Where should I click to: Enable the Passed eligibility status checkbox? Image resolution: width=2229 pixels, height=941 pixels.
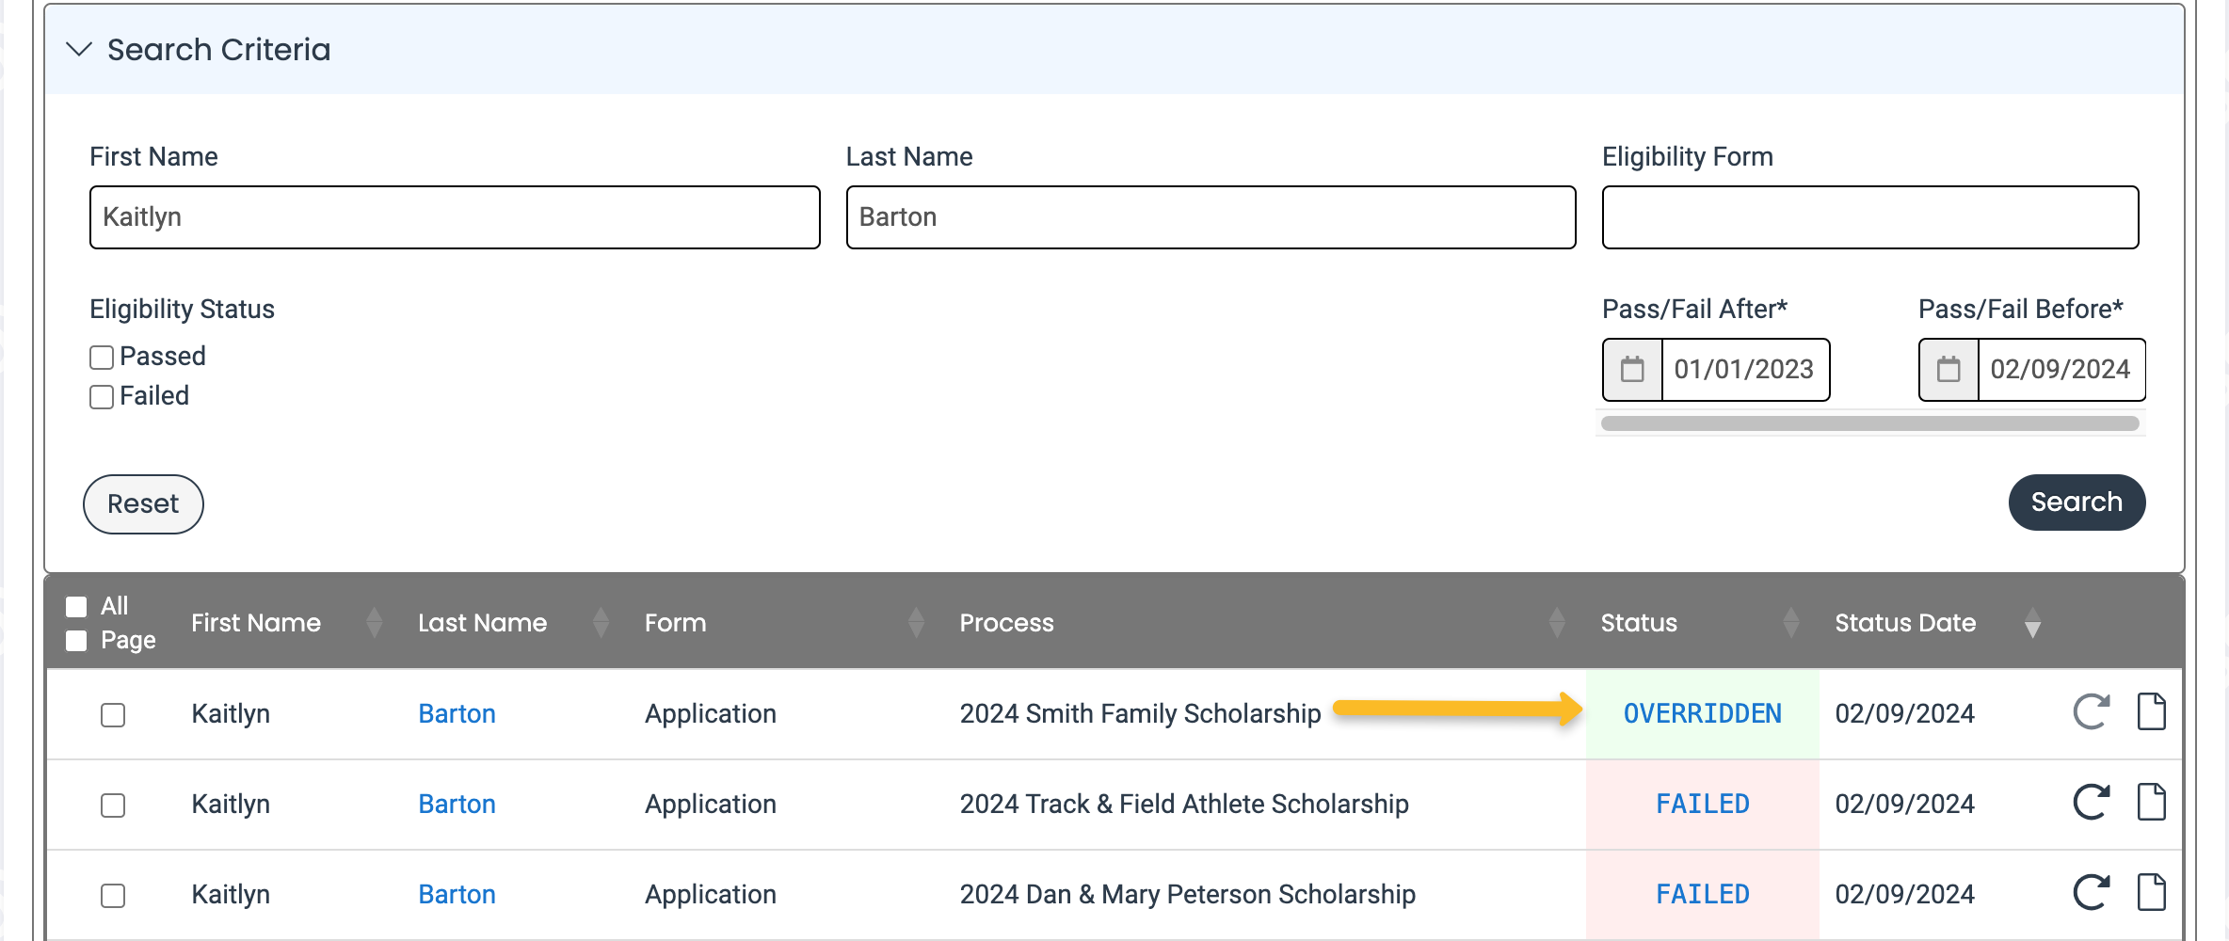coord(102,358)
